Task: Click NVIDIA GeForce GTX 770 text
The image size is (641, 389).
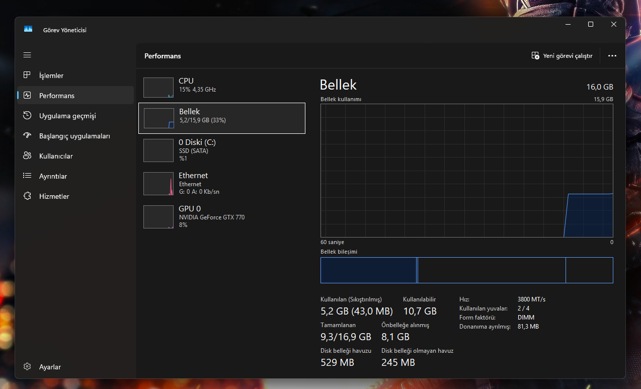Action: (x=212, y=217)
